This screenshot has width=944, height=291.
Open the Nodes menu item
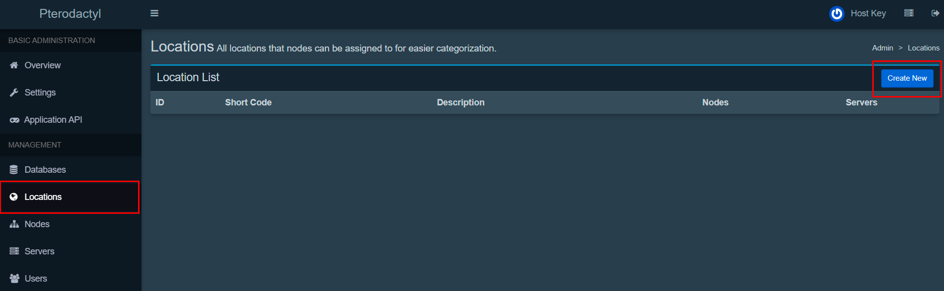[x=37, y=224]
